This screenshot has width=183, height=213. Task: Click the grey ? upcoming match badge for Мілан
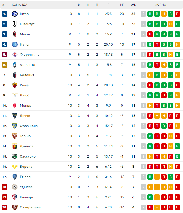[x=143, y=34]
